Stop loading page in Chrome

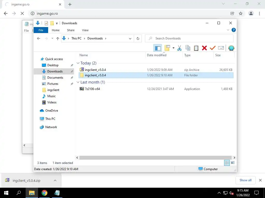pyautogui.click(x=22, y=13)
